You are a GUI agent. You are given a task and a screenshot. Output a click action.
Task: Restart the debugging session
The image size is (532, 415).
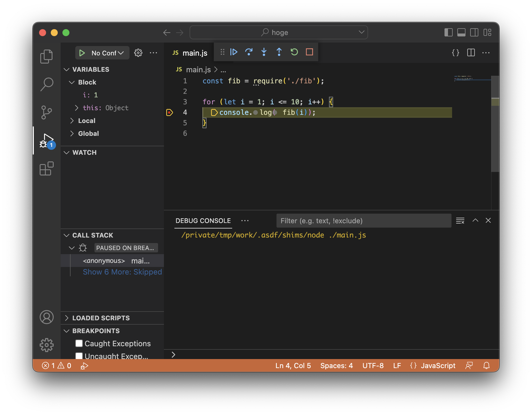pos(294,52)
